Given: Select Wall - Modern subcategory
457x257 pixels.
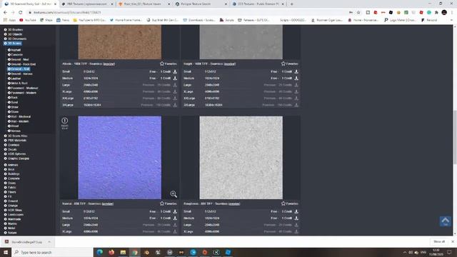Looking at the screenshot, I should coord(19,121).
